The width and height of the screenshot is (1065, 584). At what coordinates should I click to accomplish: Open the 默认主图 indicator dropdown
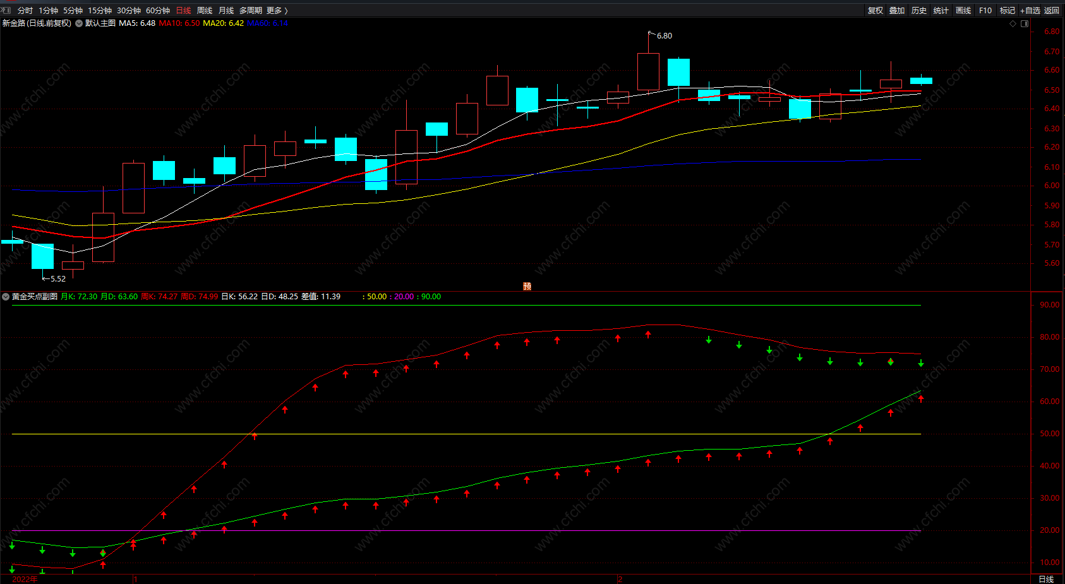click(80, 23)
